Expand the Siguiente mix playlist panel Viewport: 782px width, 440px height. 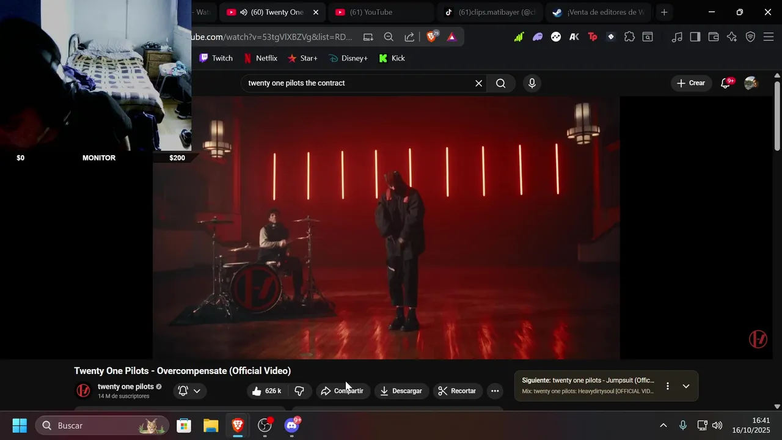[686, 386]
